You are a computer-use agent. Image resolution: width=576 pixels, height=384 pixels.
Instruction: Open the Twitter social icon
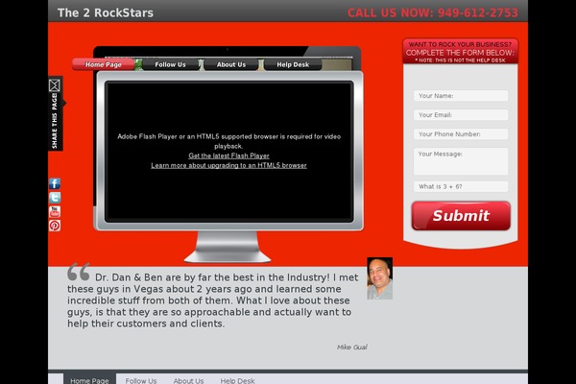(x=55, y=198)
